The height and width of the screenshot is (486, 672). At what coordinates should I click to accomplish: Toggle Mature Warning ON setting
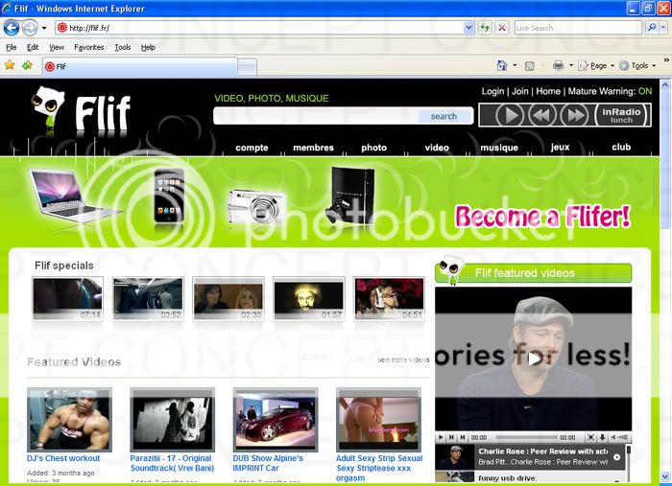click(644, 91)
